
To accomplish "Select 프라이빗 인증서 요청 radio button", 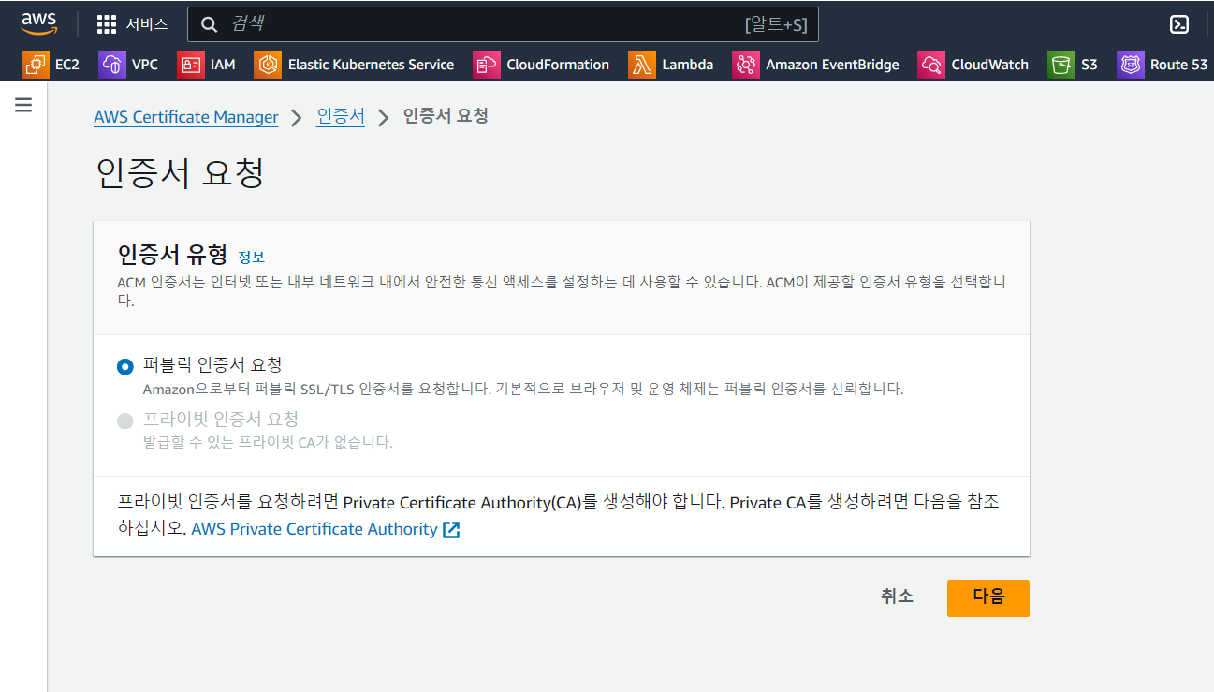I will (x=125, y=420).
